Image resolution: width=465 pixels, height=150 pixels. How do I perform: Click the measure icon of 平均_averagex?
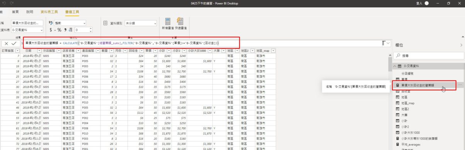pyautogui.click(x=398, y=144)
